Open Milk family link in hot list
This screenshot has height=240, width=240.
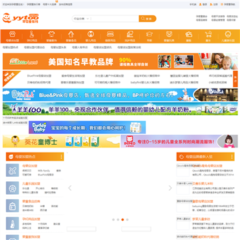point(44,171)
